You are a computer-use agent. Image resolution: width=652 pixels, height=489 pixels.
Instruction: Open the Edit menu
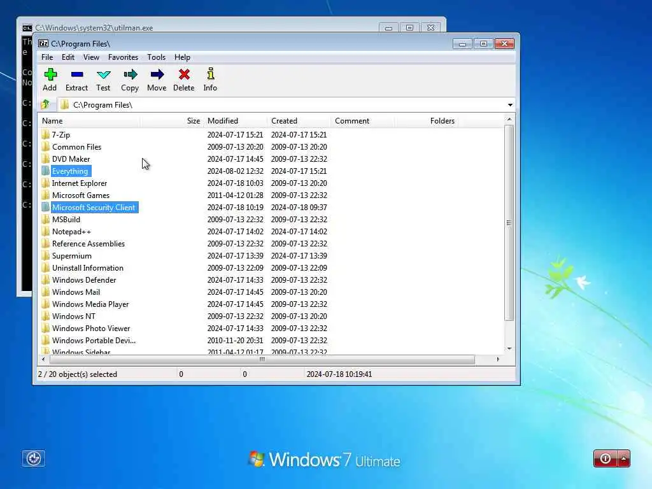pyautogui.click(x=67, y=57)
